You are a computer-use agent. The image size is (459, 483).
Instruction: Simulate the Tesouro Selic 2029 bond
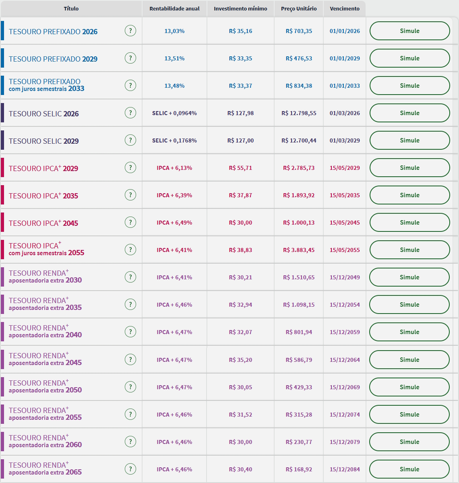pyautogui.click(x=409, y=140)
